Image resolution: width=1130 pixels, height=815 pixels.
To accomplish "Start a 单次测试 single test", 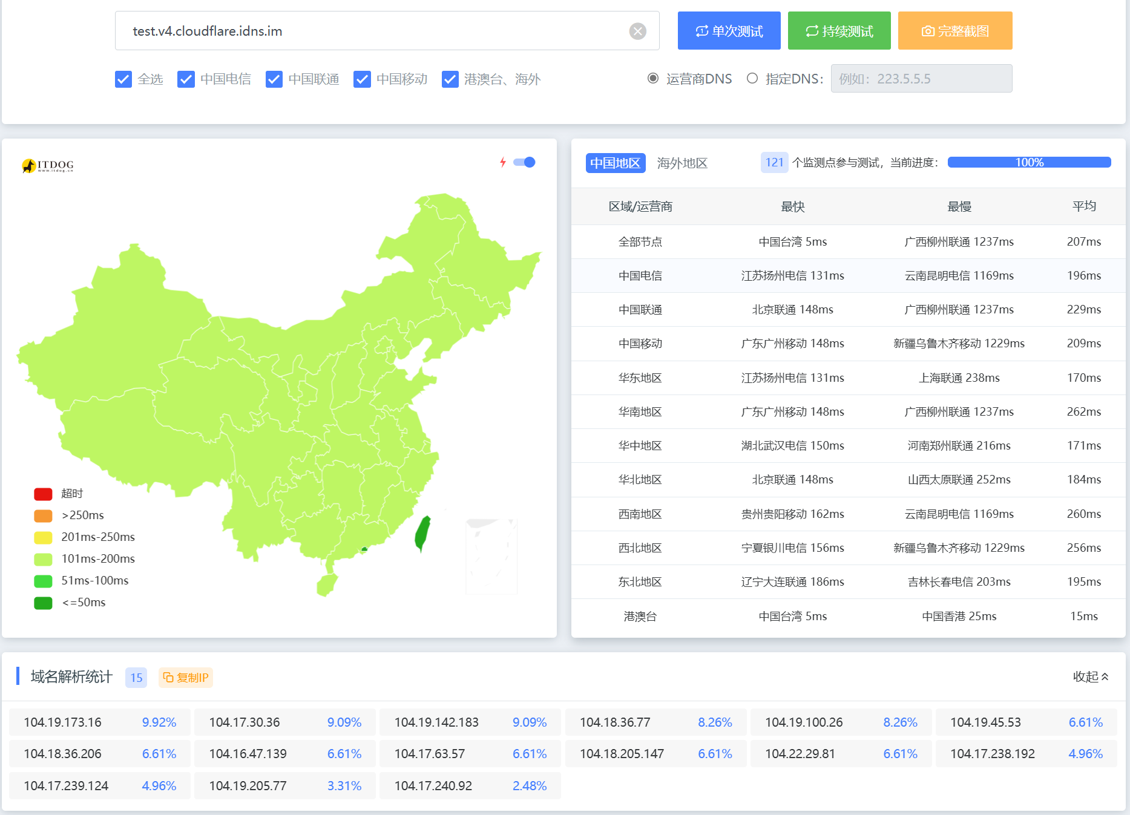I will [729, 31].
